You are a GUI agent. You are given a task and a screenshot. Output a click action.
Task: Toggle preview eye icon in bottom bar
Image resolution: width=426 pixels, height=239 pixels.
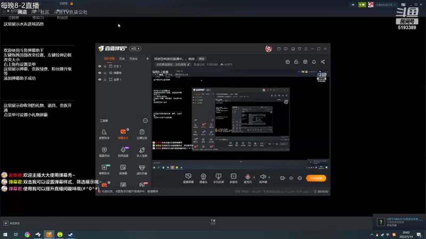291,178
